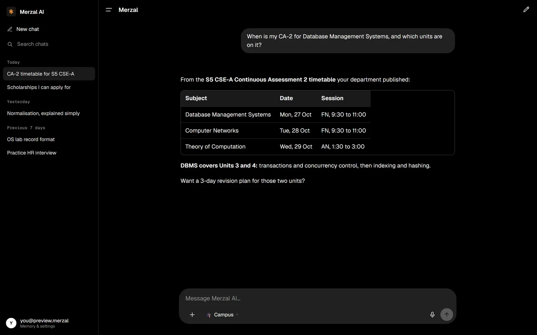Click the Y user avatar
Viewport: 537px width, 335px height.
(x=11, y=323)
